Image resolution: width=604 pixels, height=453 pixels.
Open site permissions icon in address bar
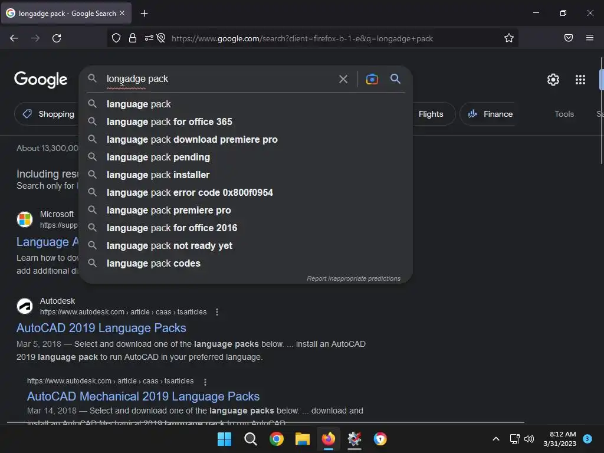[x=149, y=38]
